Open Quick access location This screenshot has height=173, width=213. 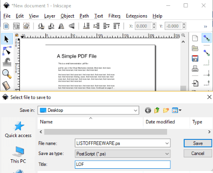[x=18, y=130]
